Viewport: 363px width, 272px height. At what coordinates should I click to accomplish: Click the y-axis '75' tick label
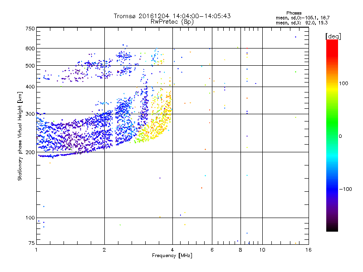coord(32,243)
